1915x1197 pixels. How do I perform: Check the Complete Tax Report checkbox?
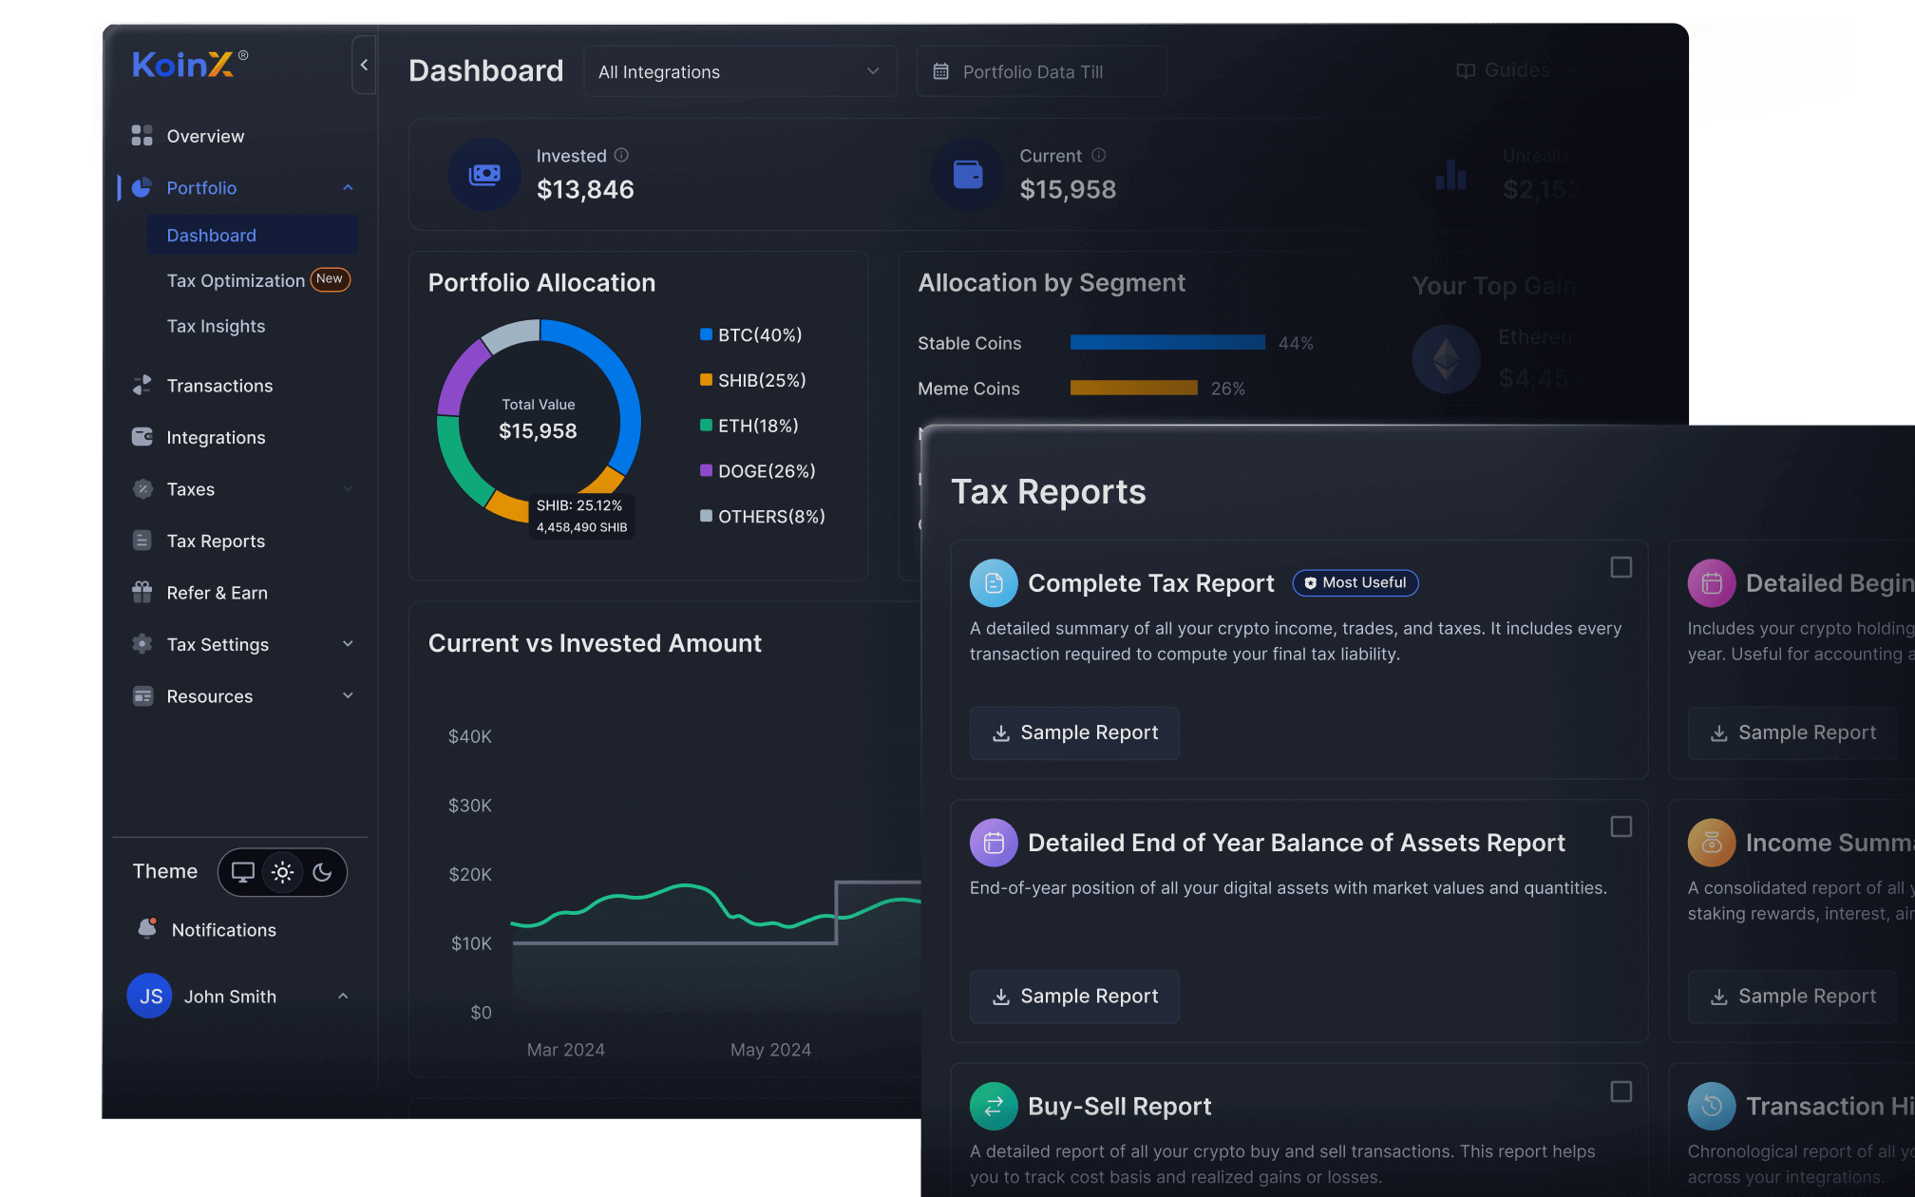point(1620,566)
